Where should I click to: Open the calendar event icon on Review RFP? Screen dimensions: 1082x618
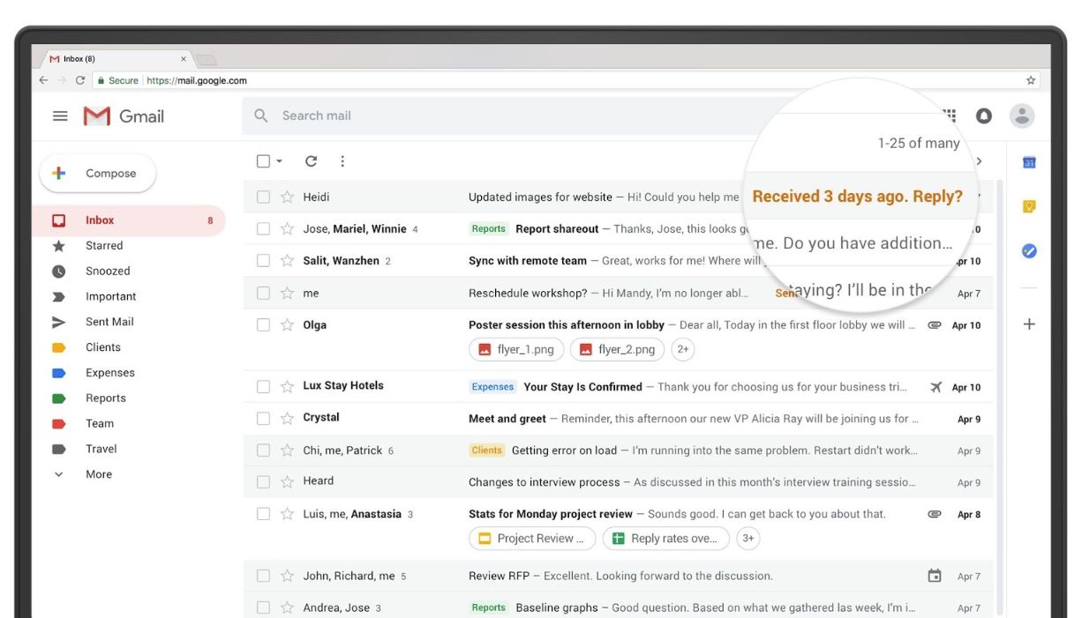point(935,576)
